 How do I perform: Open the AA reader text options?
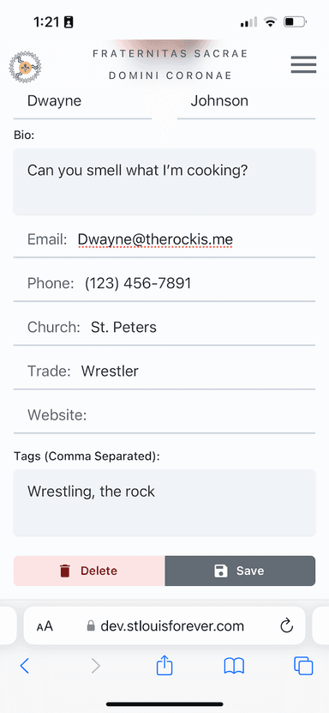[x=45, y=626]
